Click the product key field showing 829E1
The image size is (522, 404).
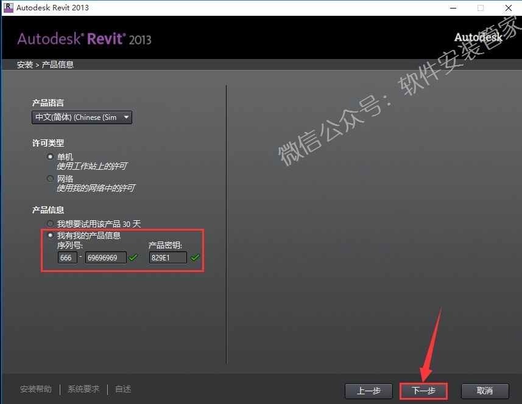pos(168,257)
